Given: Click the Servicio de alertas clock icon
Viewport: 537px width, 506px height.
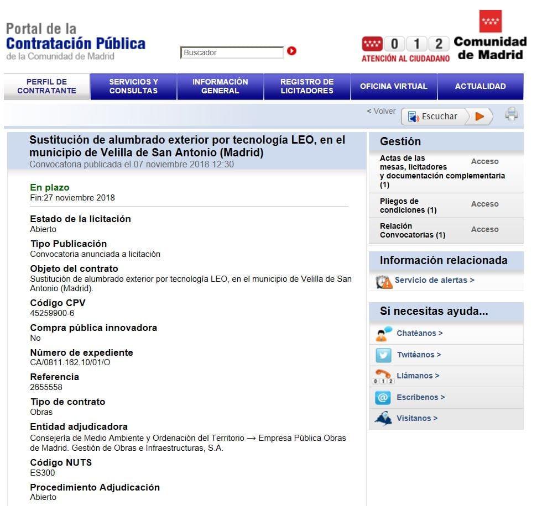Looking at the screenshot, I should point(384,282).
